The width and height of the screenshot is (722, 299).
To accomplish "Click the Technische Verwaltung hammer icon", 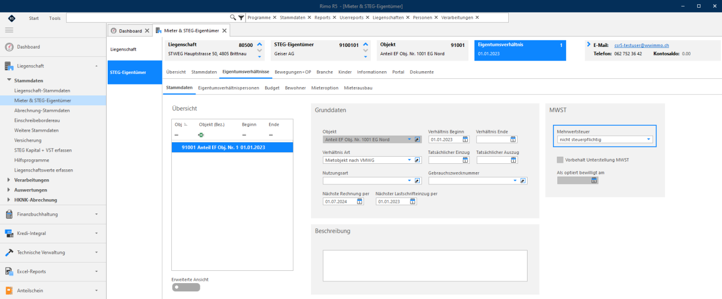I will (9, 252).
